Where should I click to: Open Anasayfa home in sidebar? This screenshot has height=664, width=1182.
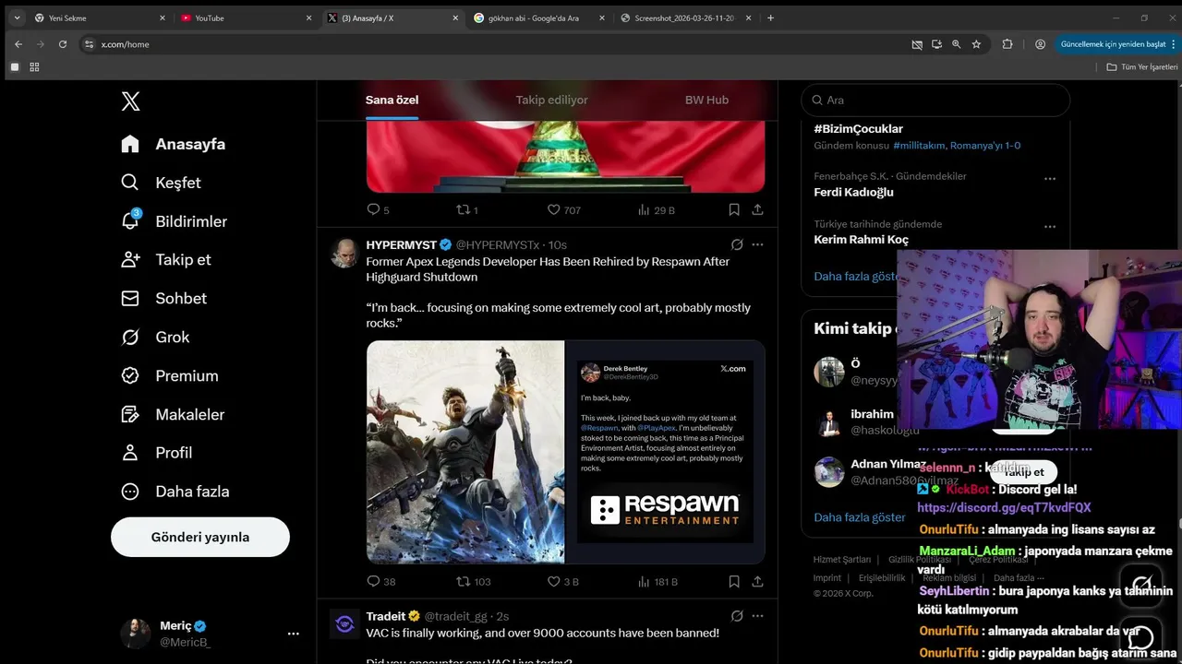point(173,144)
